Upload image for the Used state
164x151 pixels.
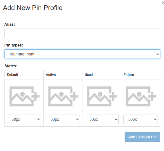pos(102,96)
